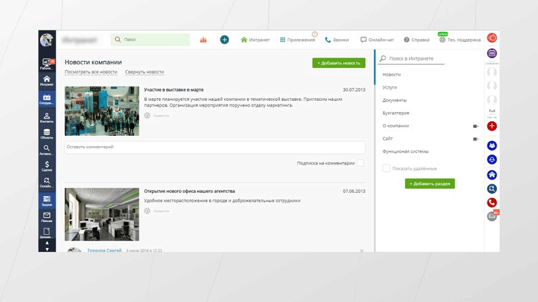The height and width of the screenshot is (302, 538).
Task: Click the top Поиск search field
Action: 150,40
